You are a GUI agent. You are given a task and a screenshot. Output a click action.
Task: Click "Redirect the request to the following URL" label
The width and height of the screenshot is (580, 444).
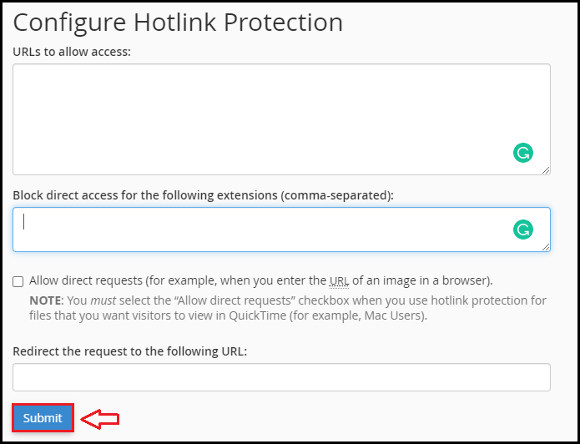(x=130, y=351)
